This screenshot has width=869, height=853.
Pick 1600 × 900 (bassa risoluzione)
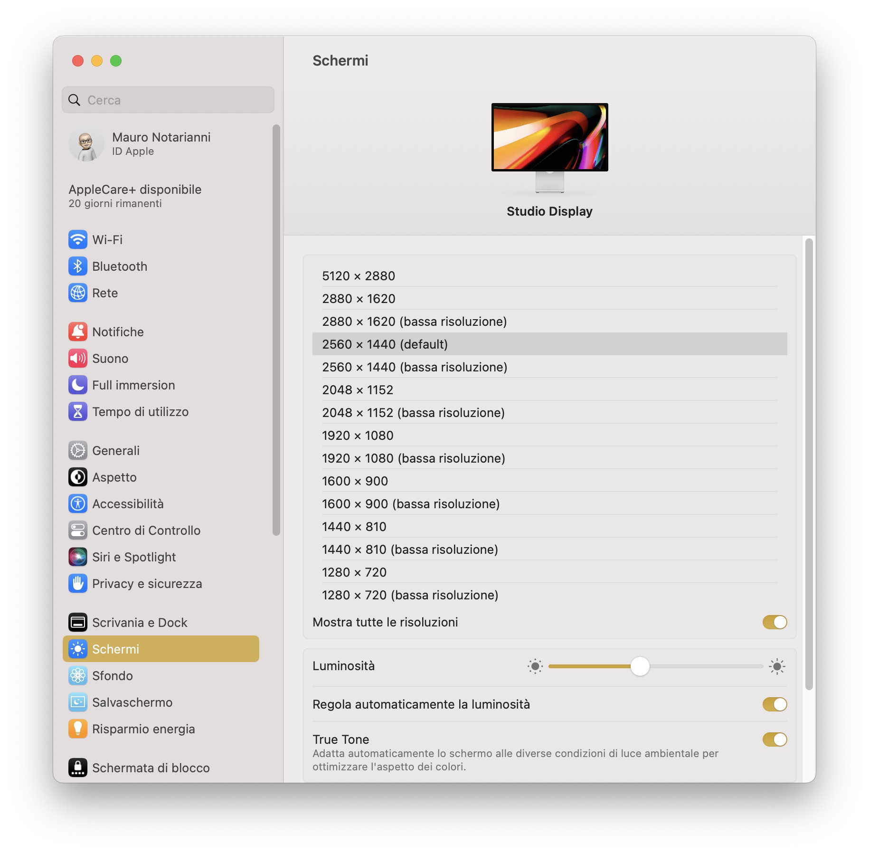click(x=549, y=504)
